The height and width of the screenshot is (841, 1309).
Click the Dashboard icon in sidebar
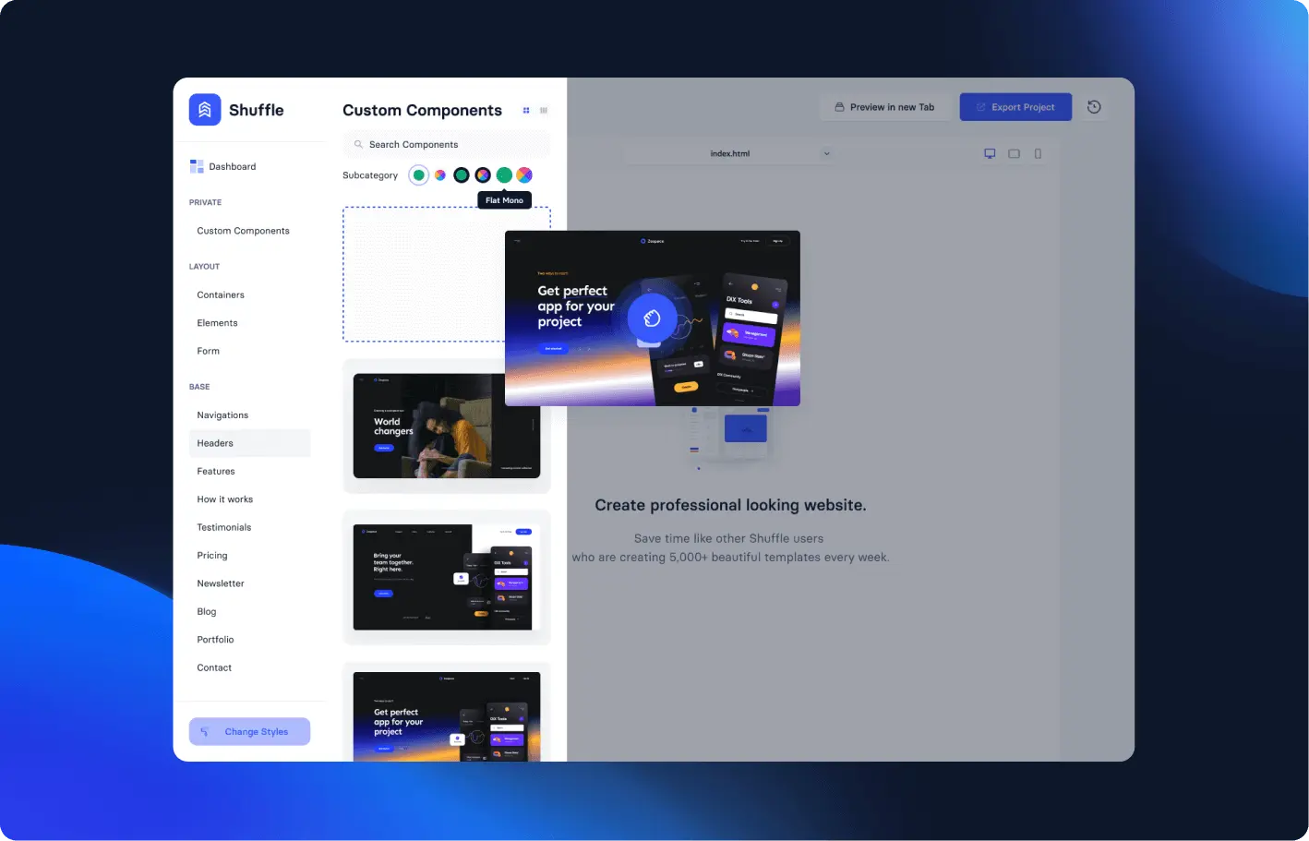197,166
